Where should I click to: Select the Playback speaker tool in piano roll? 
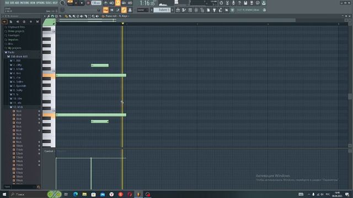[x=97, y=16]
